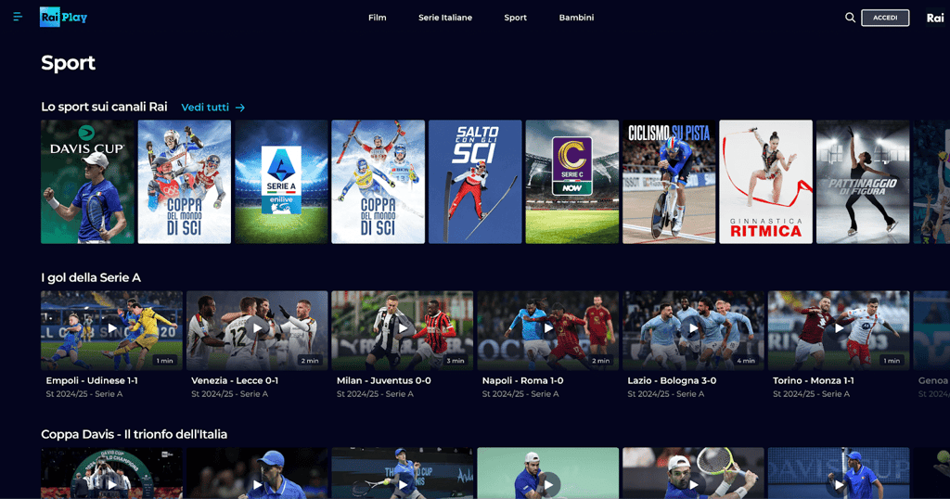
Task: Play the Torino - Monza highlight video
Action: 839,329
